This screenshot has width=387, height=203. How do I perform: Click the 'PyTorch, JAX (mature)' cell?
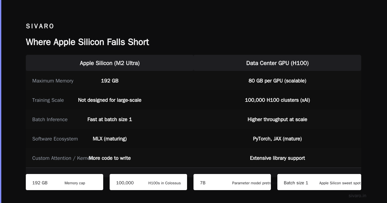tap(277, 139)
